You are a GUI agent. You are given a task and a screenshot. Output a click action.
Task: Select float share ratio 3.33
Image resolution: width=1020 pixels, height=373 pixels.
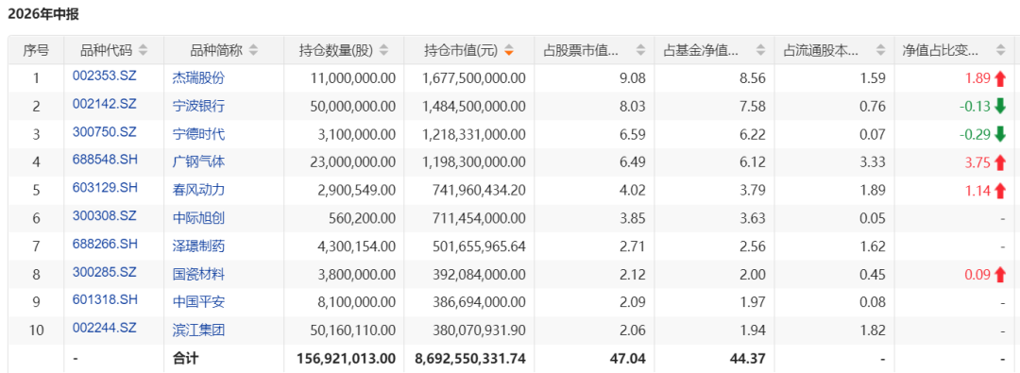(x=874, y=162)
